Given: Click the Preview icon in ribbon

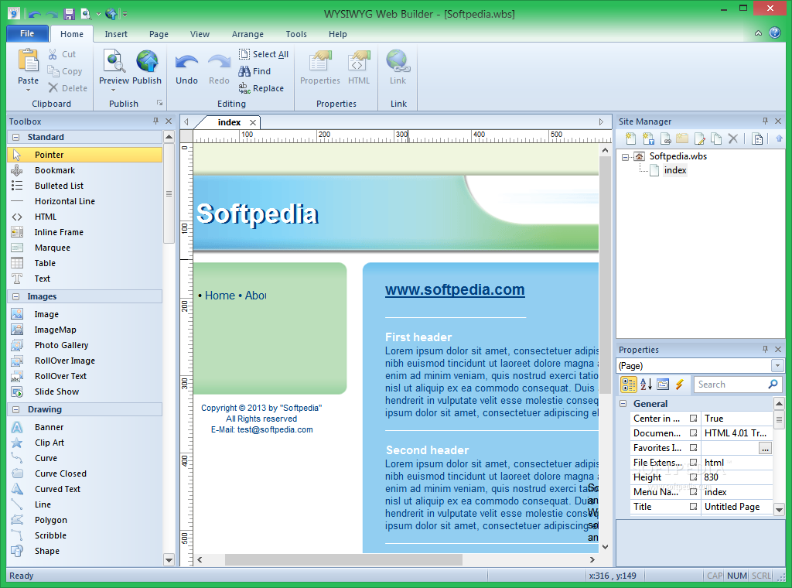Looking at the screenshot, I should [114, 61].
